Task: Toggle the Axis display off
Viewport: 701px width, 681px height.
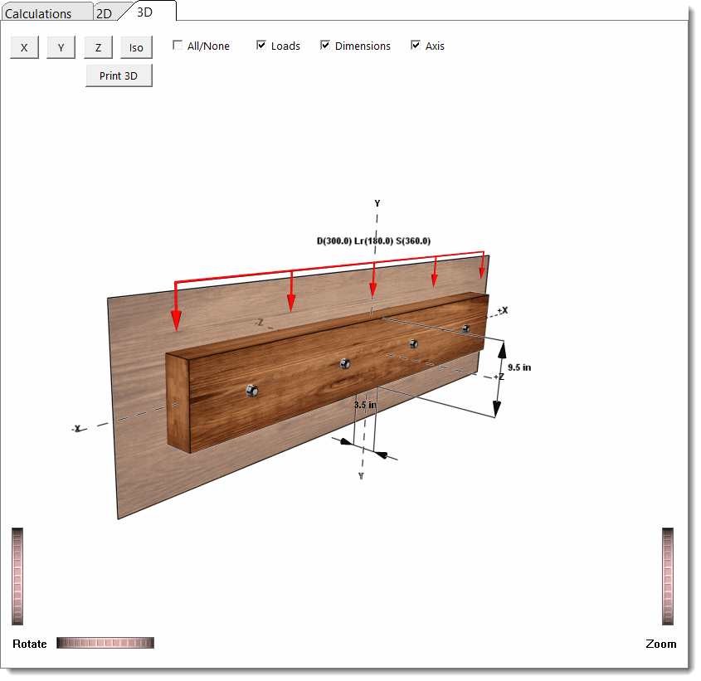Action: click(416, 46)
